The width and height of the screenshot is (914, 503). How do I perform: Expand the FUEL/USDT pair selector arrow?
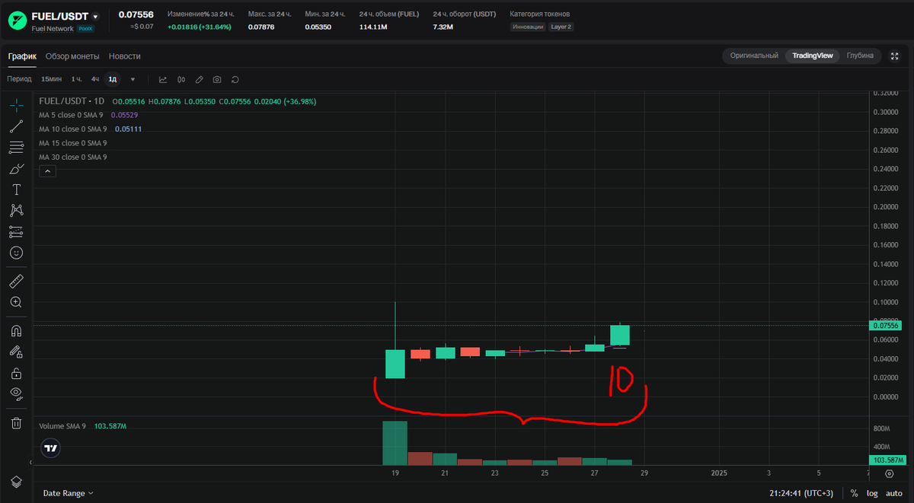coord(95,15)
